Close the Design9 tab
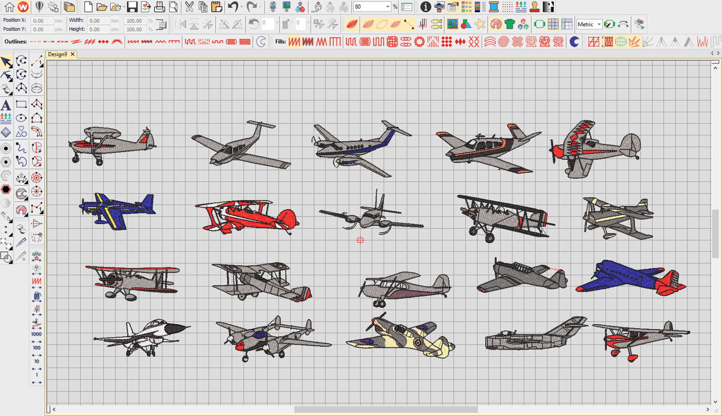Screen dimensions: 722x416 click(x=73, y=54)
